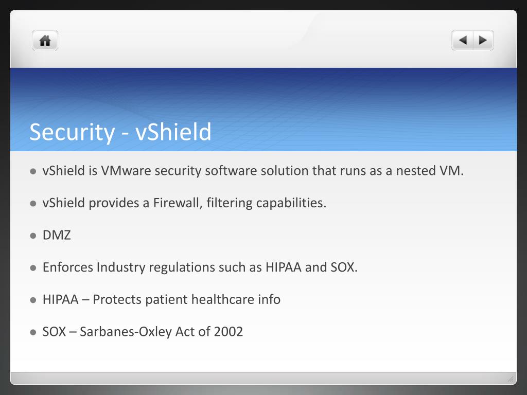
Task: Advance with the next slide arrow
Action: coord(483,41)
